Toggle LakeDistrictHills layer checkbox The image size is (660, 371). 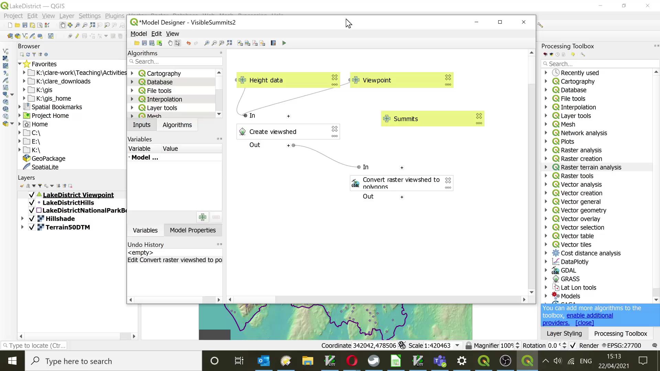tap(32, 203)
